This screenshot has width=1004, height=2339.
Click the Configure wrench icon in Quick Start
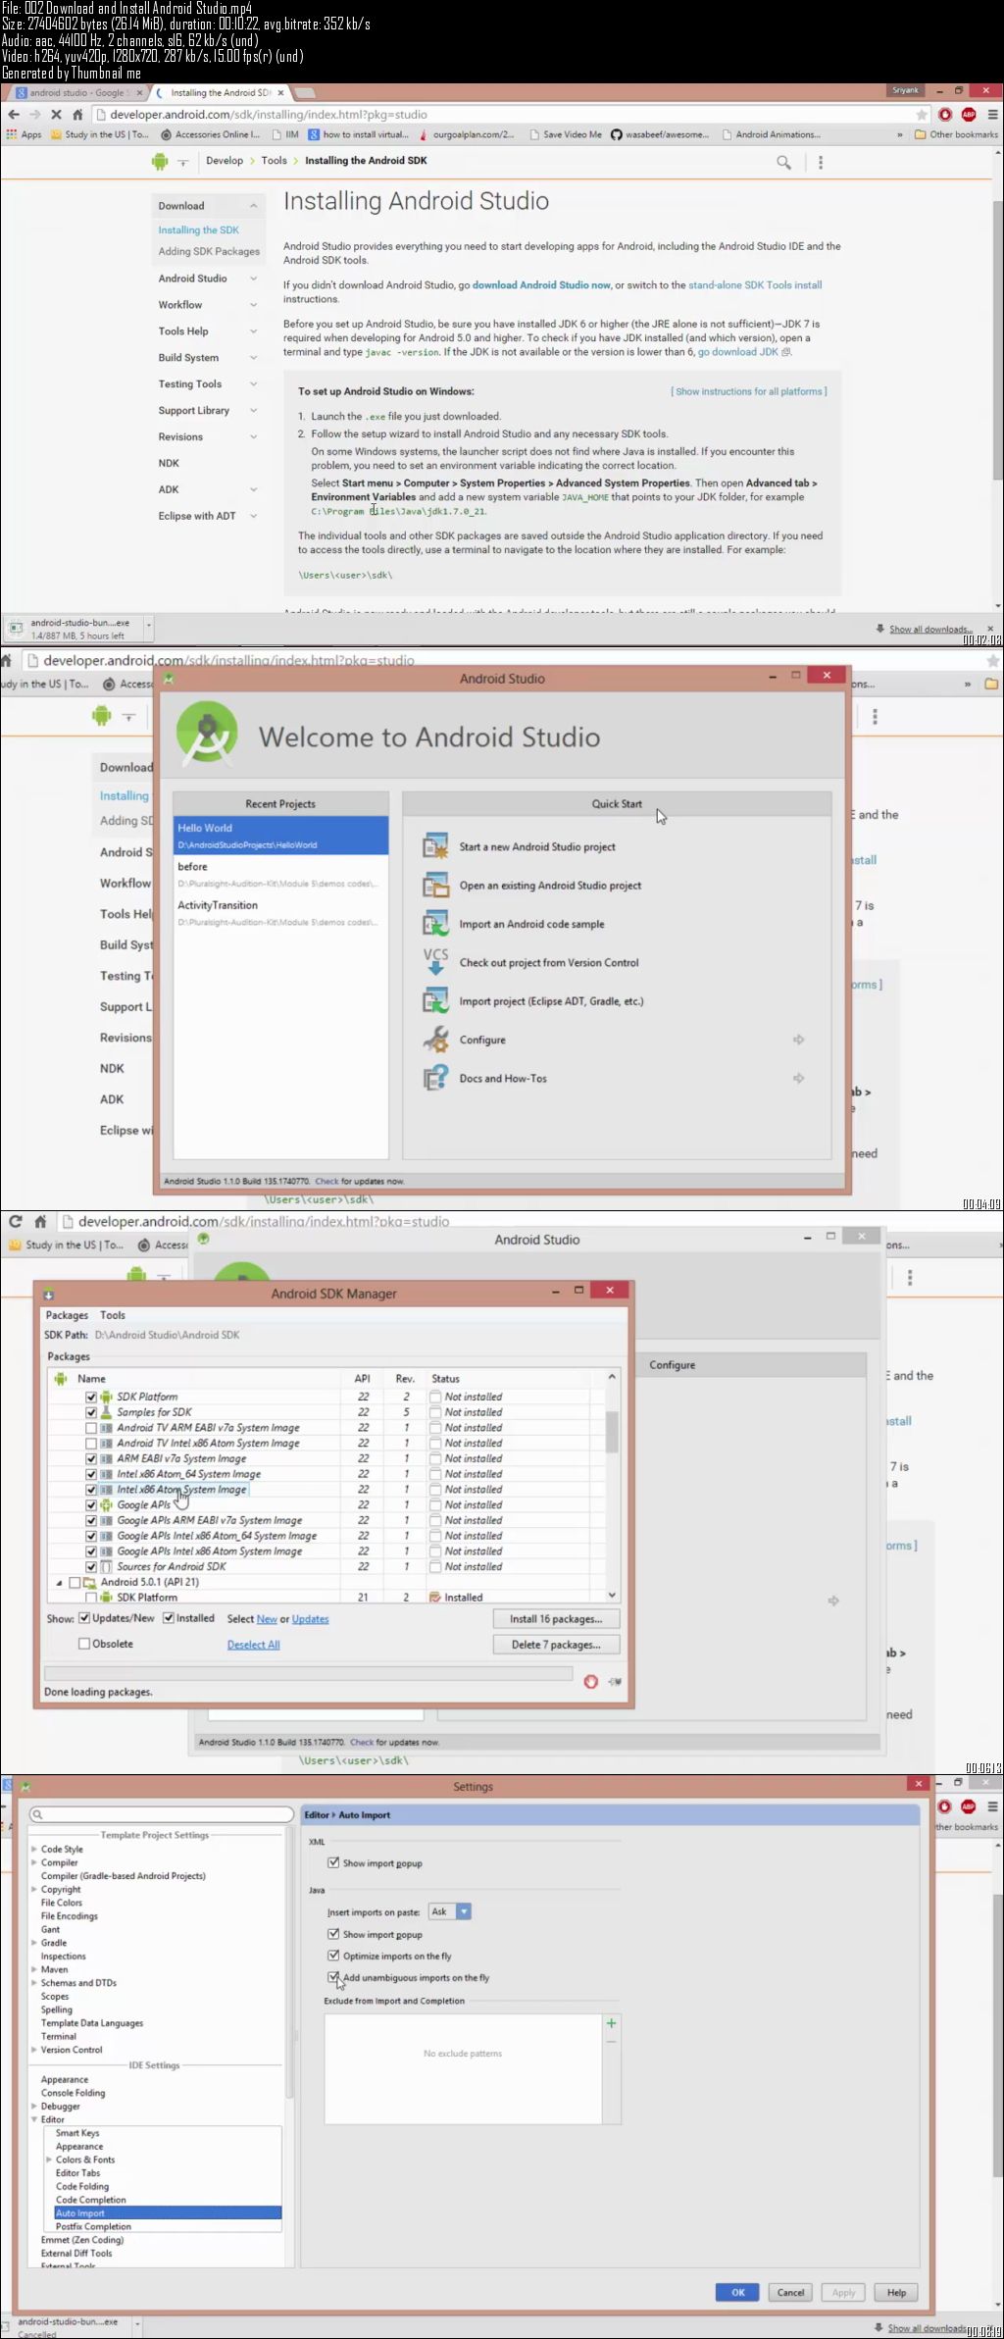pos(434,1039)
